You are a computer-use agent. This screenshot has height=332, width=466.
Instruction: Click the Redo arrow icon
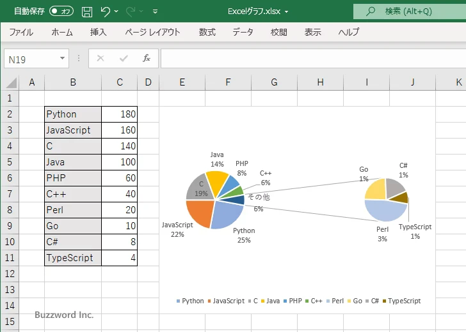(131, 11)
